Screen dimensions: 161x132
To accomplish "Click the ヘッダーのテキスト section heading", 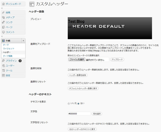I will pyautogui.click(x=40, y=94).
